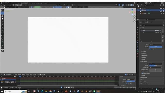Select the Erase tool
The width and height of the screenshot is (165, 93).
pos(2,19)
